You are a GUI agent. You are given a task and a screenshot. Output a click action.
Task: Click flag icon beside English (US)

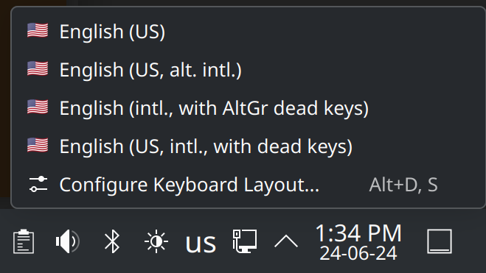tap(38, 31)
